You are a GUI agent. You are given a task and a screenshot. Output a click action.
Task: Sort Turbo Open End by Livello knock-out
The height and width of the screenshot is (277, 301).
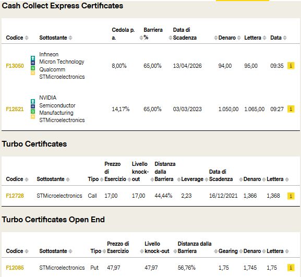coord(175,251)
